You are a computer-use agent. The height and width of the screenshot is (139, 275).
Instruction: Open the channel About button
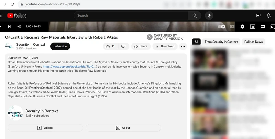[x=123, y=128]
